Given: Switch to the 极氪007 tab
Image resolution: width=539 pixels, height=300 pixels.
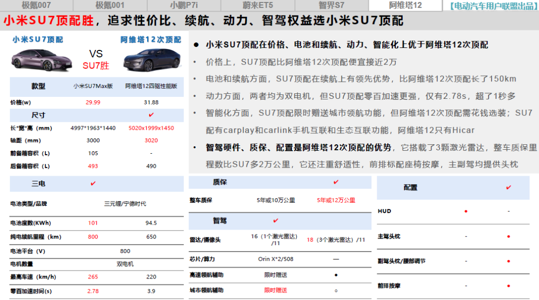Looking at the screenshot, I should (36, 5).
